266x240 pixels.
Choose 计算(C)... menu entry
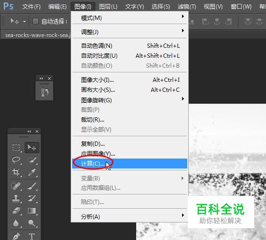(130, 164)
